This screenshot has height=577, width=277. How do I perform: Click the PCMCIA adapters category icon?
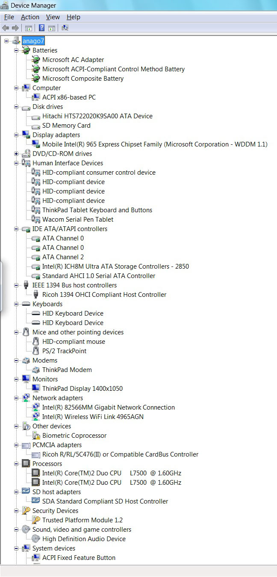coord(26,445)
